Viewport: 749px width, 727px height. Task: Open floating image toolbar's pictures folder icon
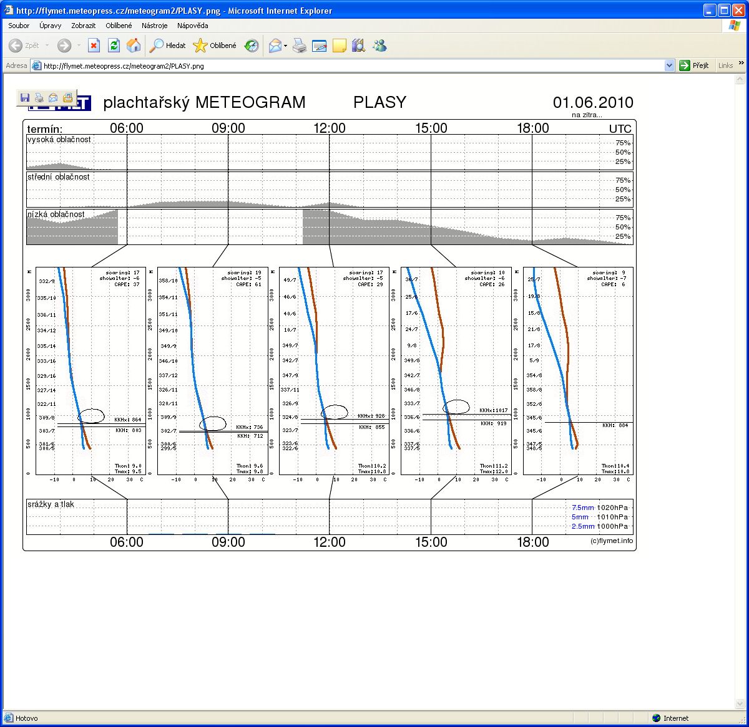67,98
